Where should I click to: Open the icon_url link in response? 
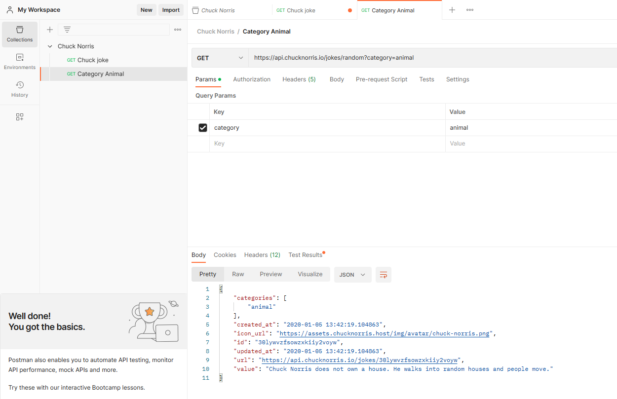[x=385, y=333]
